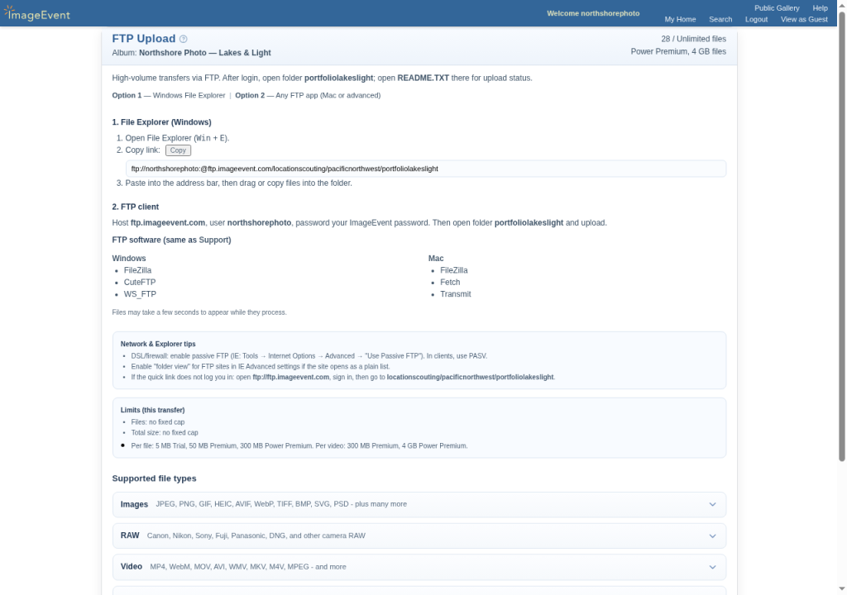The width and height of the screenshot is (847, 595).
Task: Click the scrollbar down arrow
Action: click(841, 588)
